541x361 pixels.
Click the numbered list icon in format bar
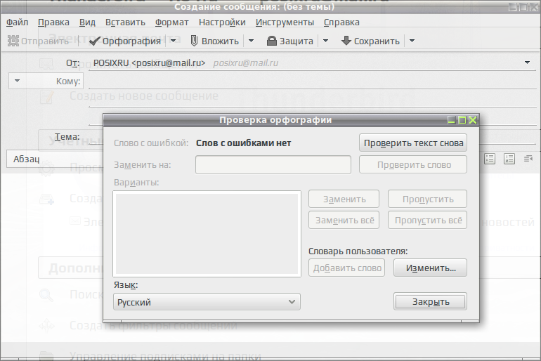(x=509, y=159)
